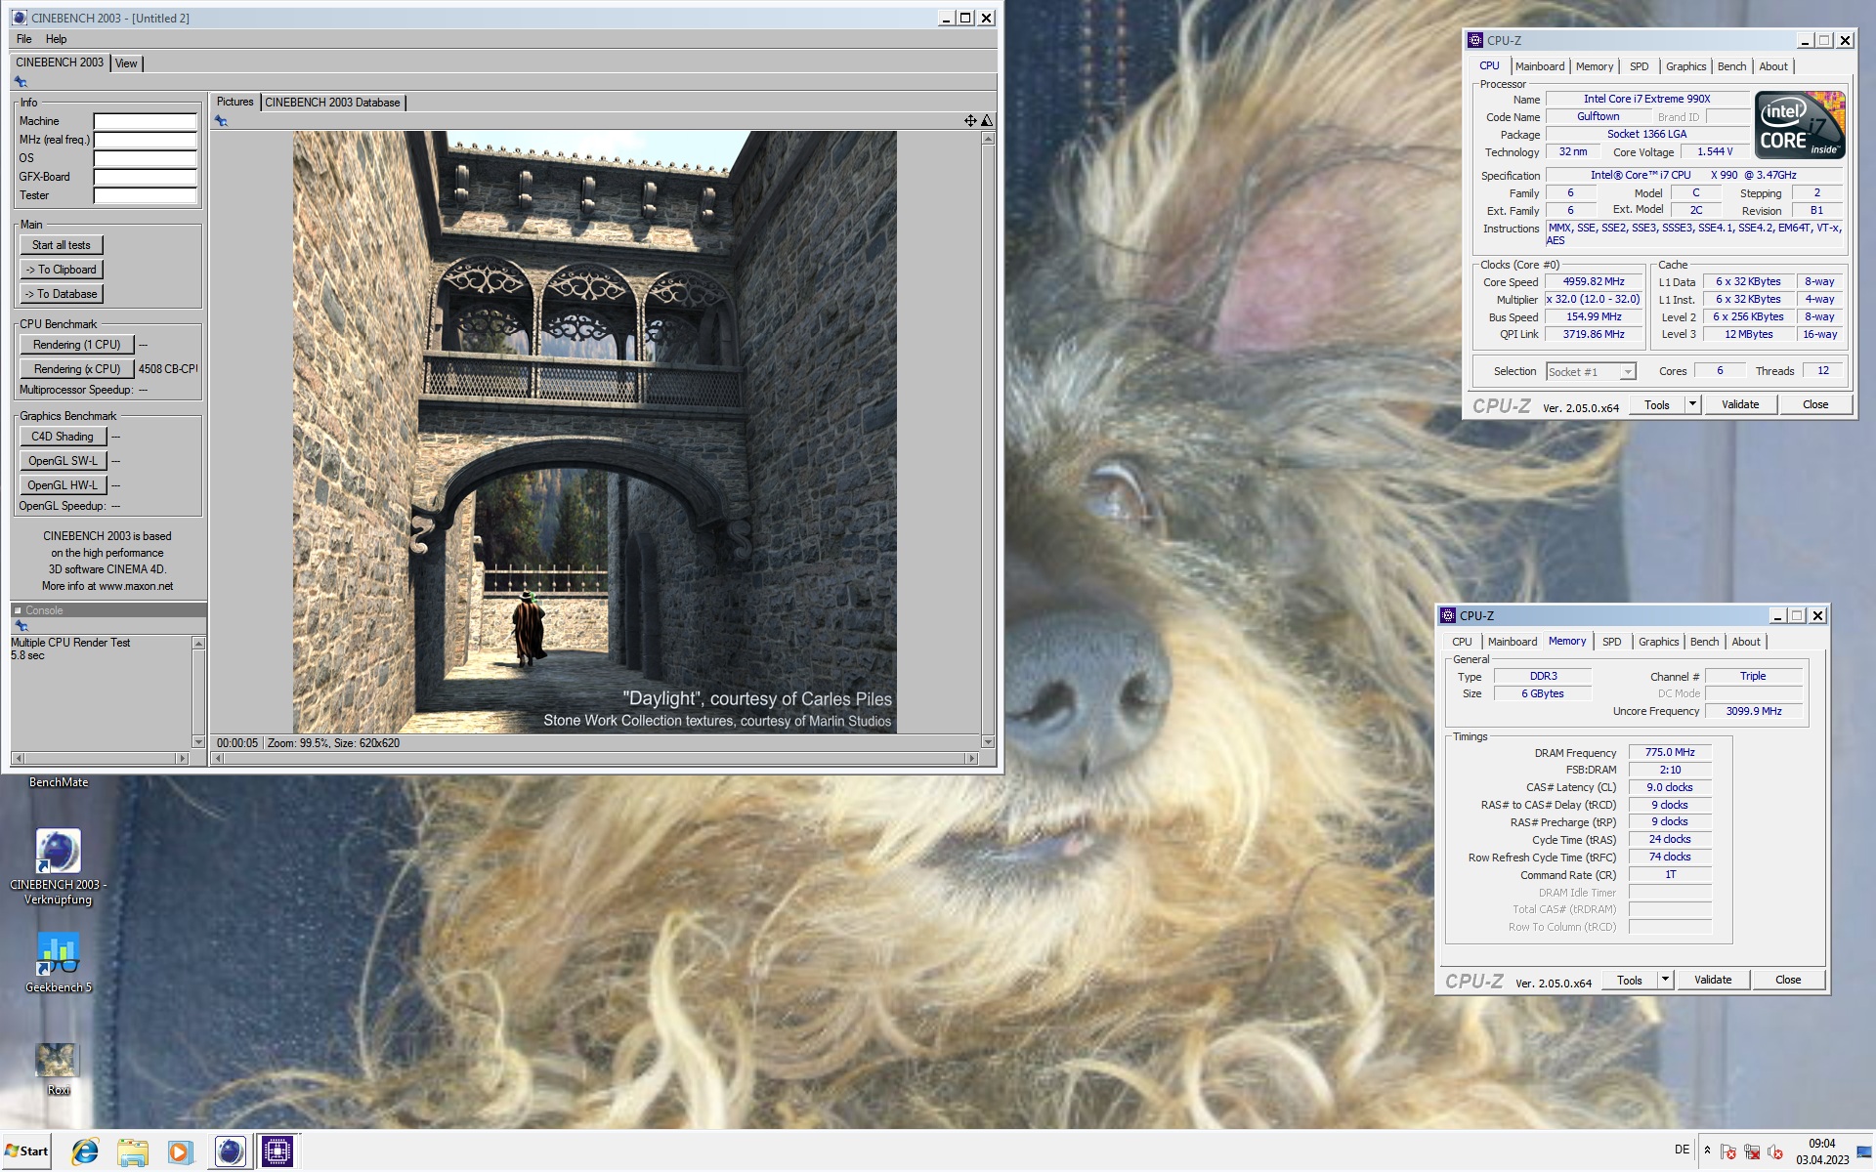This screenshot has width=1876, height=1172.
Task: Click the rendered Daylight picture
Action: click(x=595, y=432)
